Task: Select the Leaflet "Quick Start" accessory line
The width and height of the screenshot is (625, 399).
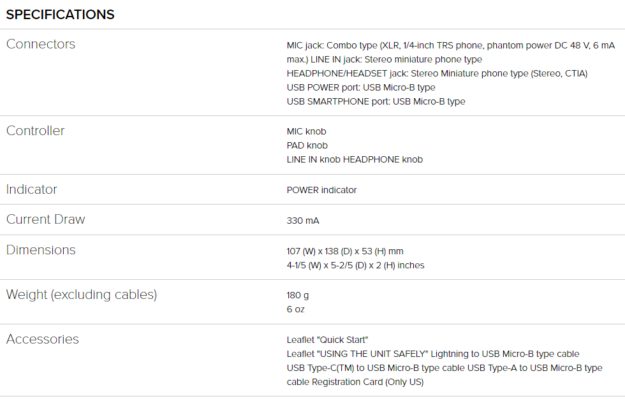Action: pyautogui.click(x=327, y=340)
